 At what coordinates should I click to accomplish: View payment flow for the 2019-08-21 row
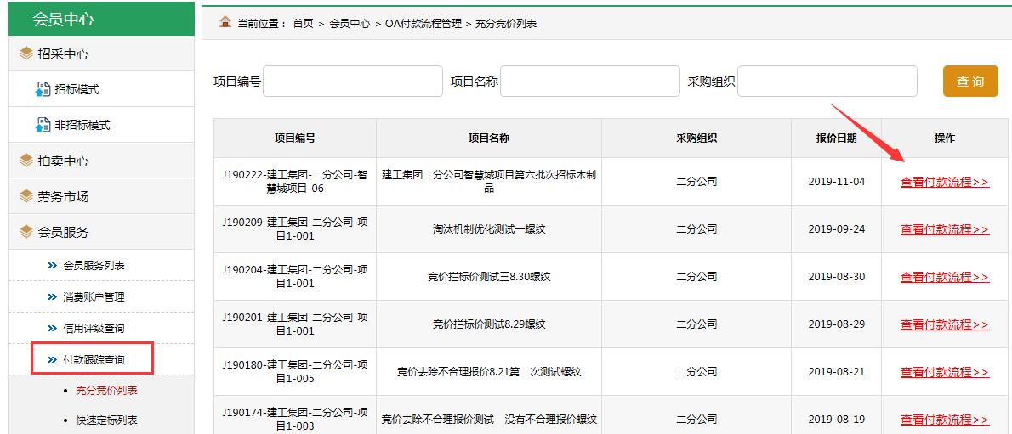pos(944,372)
